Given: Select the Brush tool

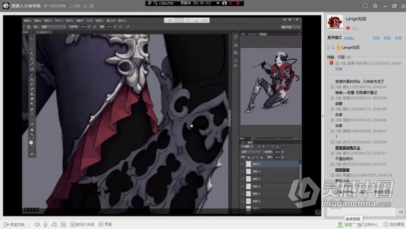Looking at the screenshot, I should point(32,74).
